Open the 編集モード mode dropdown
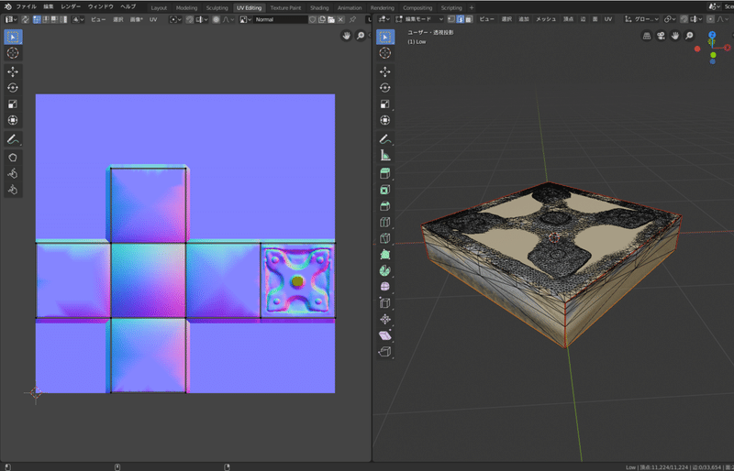 [419, 19]
